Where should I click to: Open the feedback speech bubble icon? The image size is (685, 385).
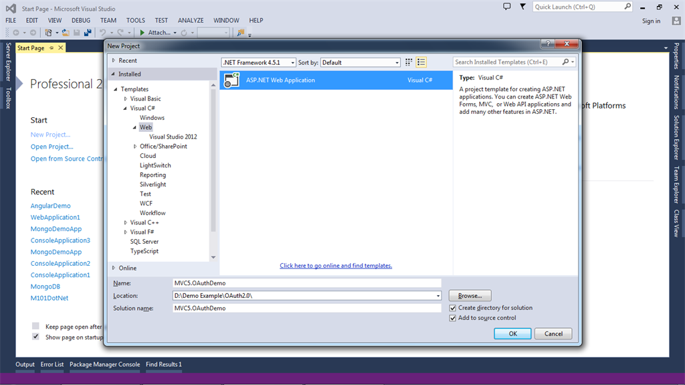pyautogui.click(x=507, y=7)
